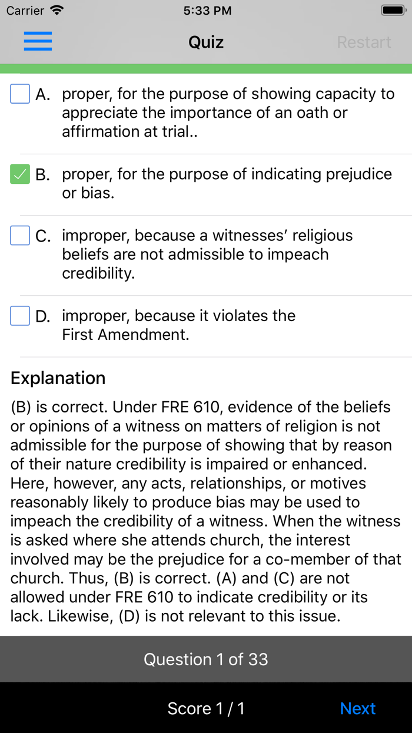This screenshot has height=733, width=412.
Task: Tap the Carrier label in status bar
Action: [x=24, y=10]
